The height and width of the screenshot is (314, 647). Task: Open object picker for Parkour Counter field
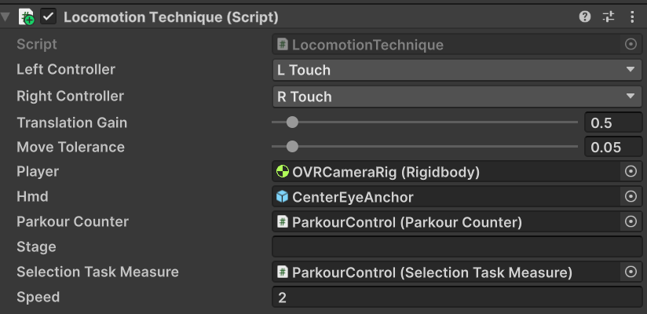(x=631, y=222)
